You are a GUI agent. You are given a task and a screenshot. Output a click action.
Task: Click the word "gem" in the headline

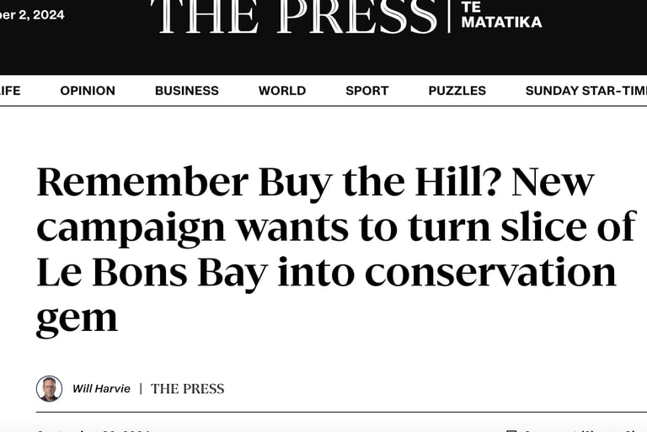[x=76, y=318]
